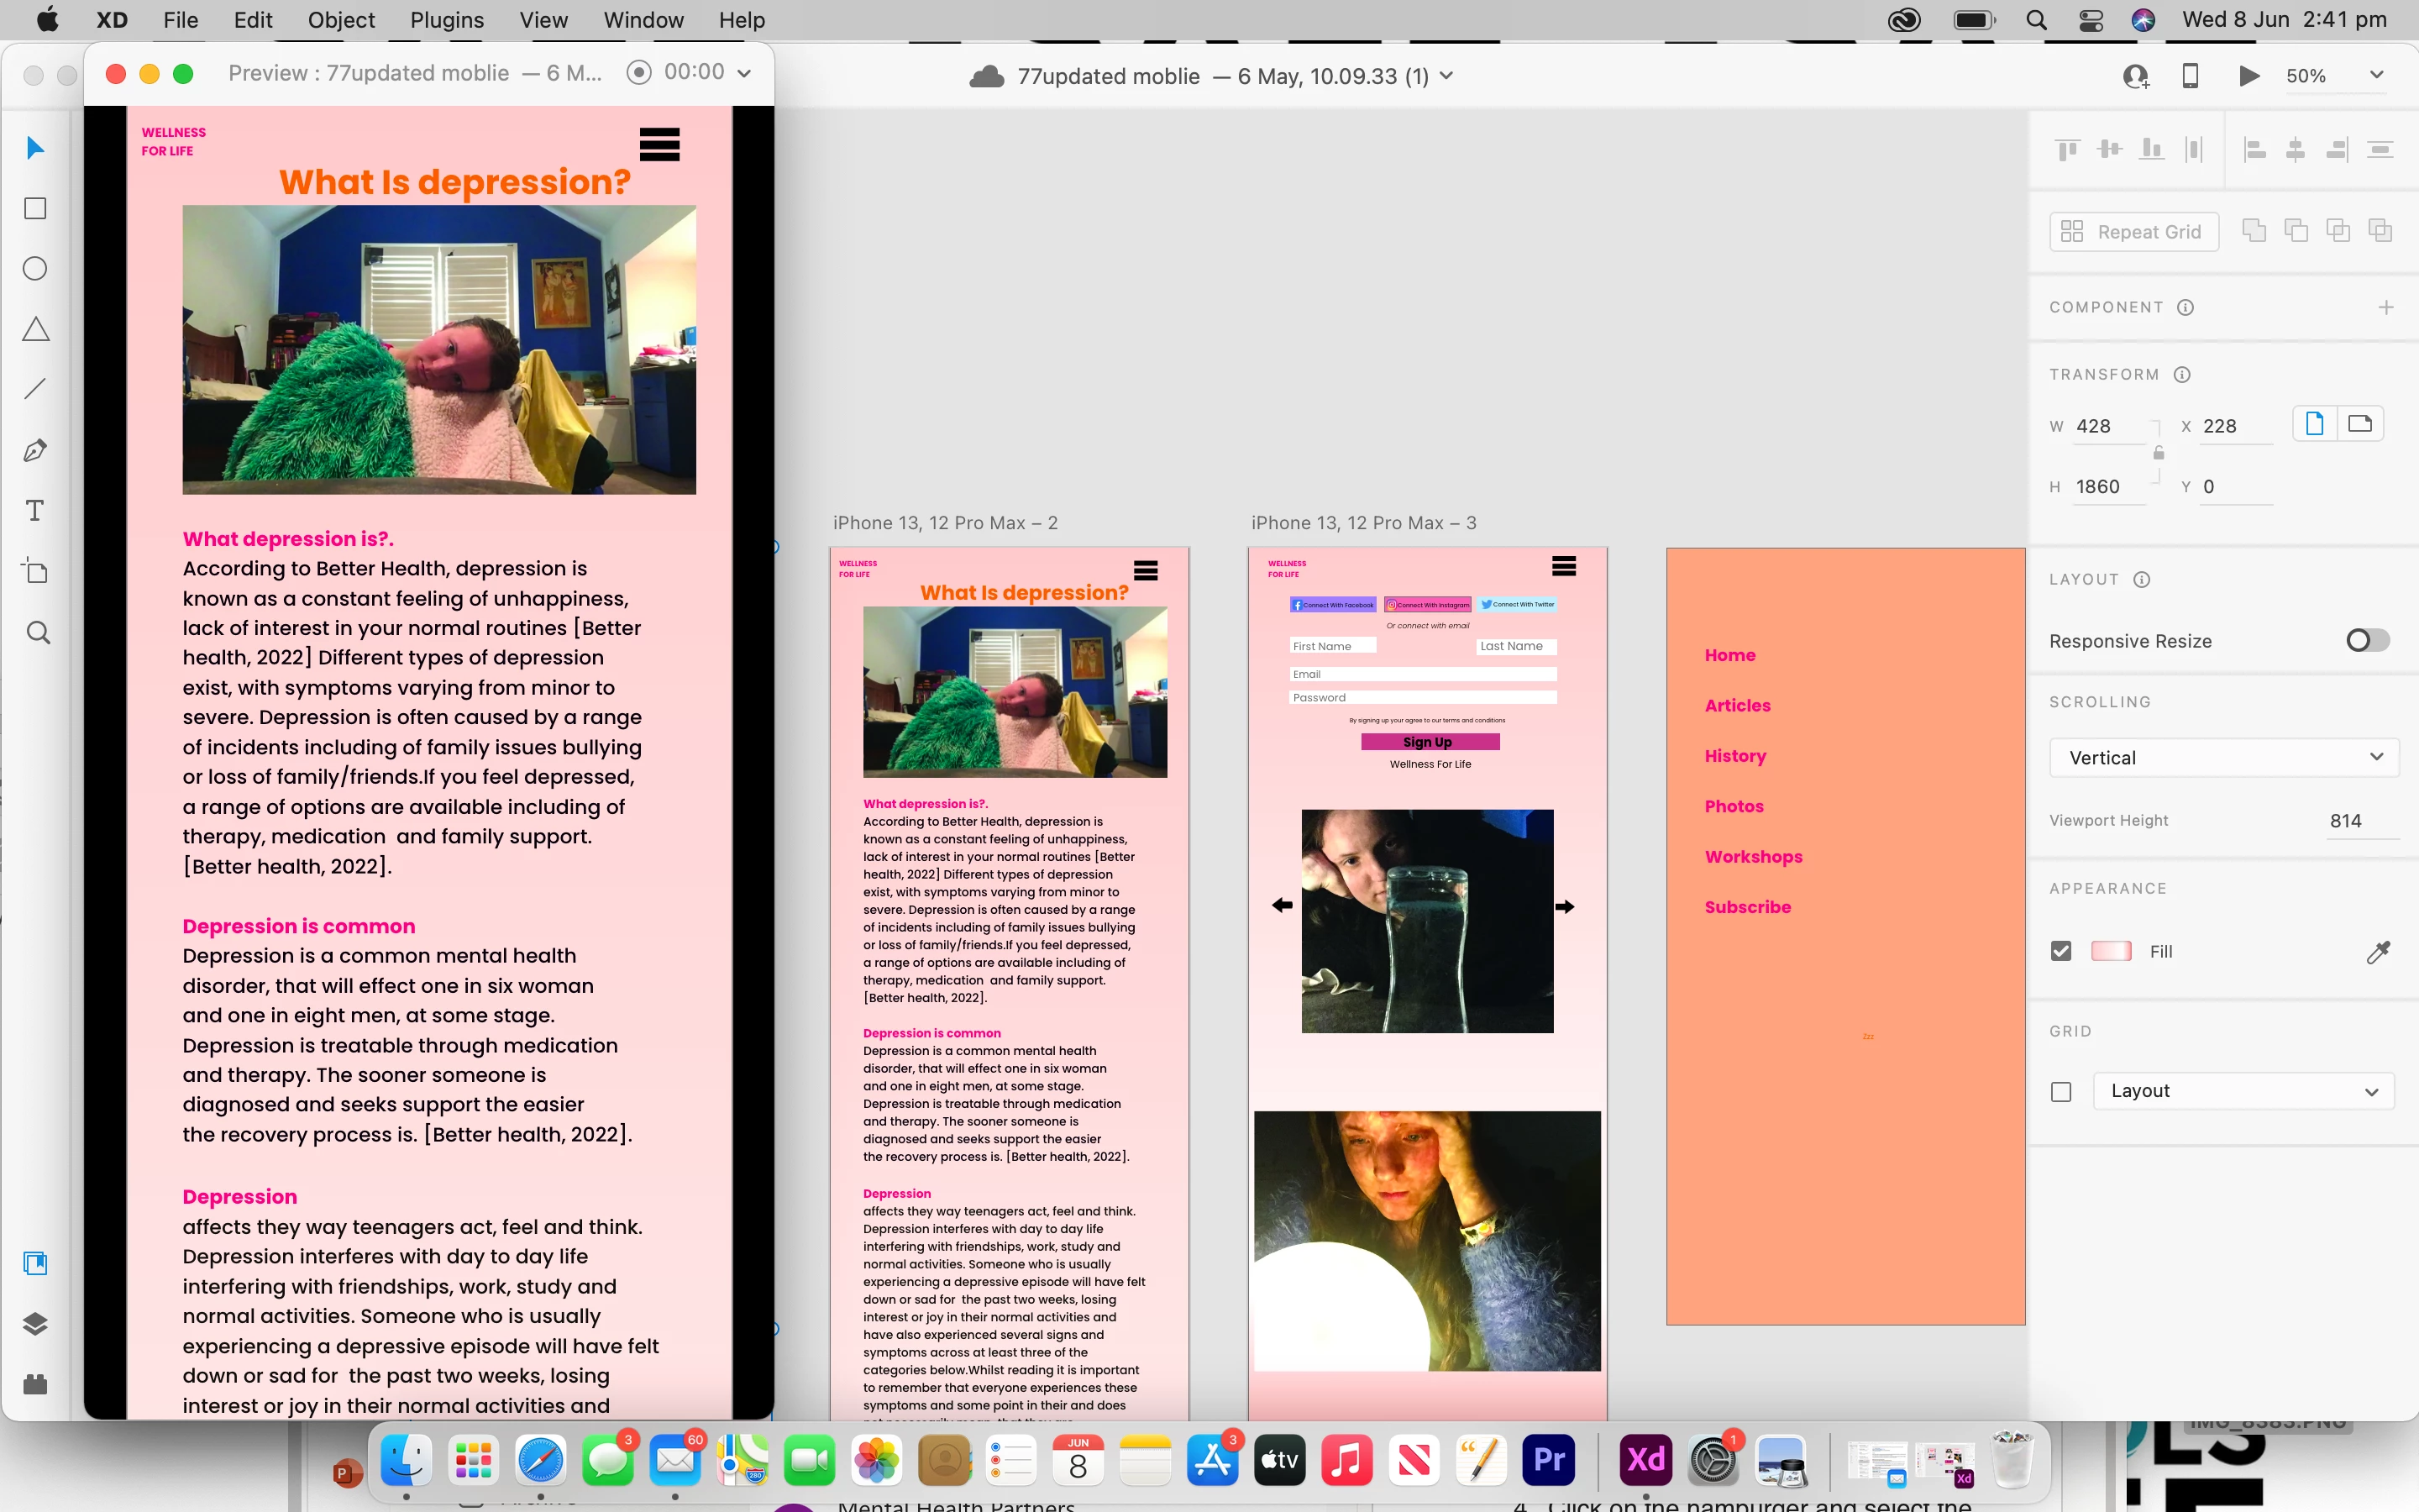Enable the Layout grid checkbox

pos(2061,1092)
